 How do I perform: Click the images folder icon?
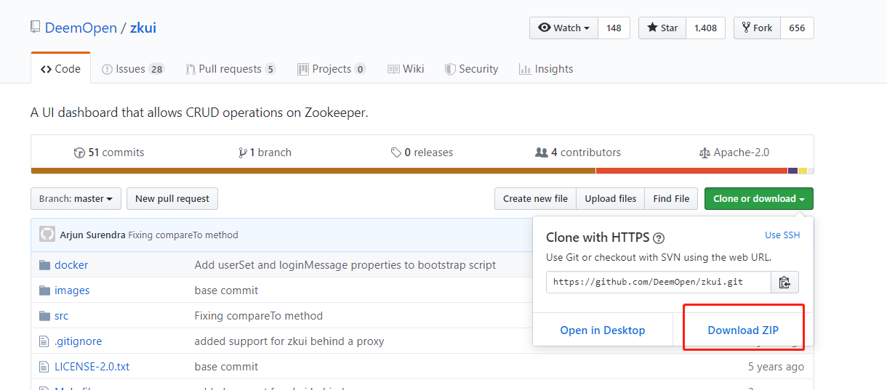click(44, 291)
